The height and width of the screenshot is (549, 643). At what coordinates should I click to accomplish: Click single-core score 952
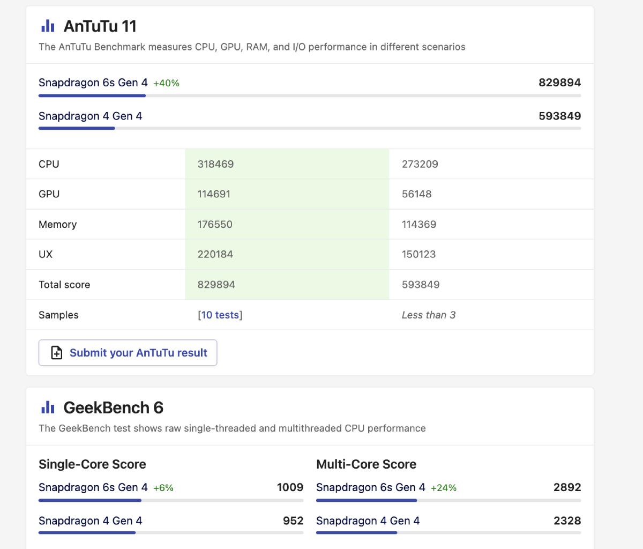[293, 521]
